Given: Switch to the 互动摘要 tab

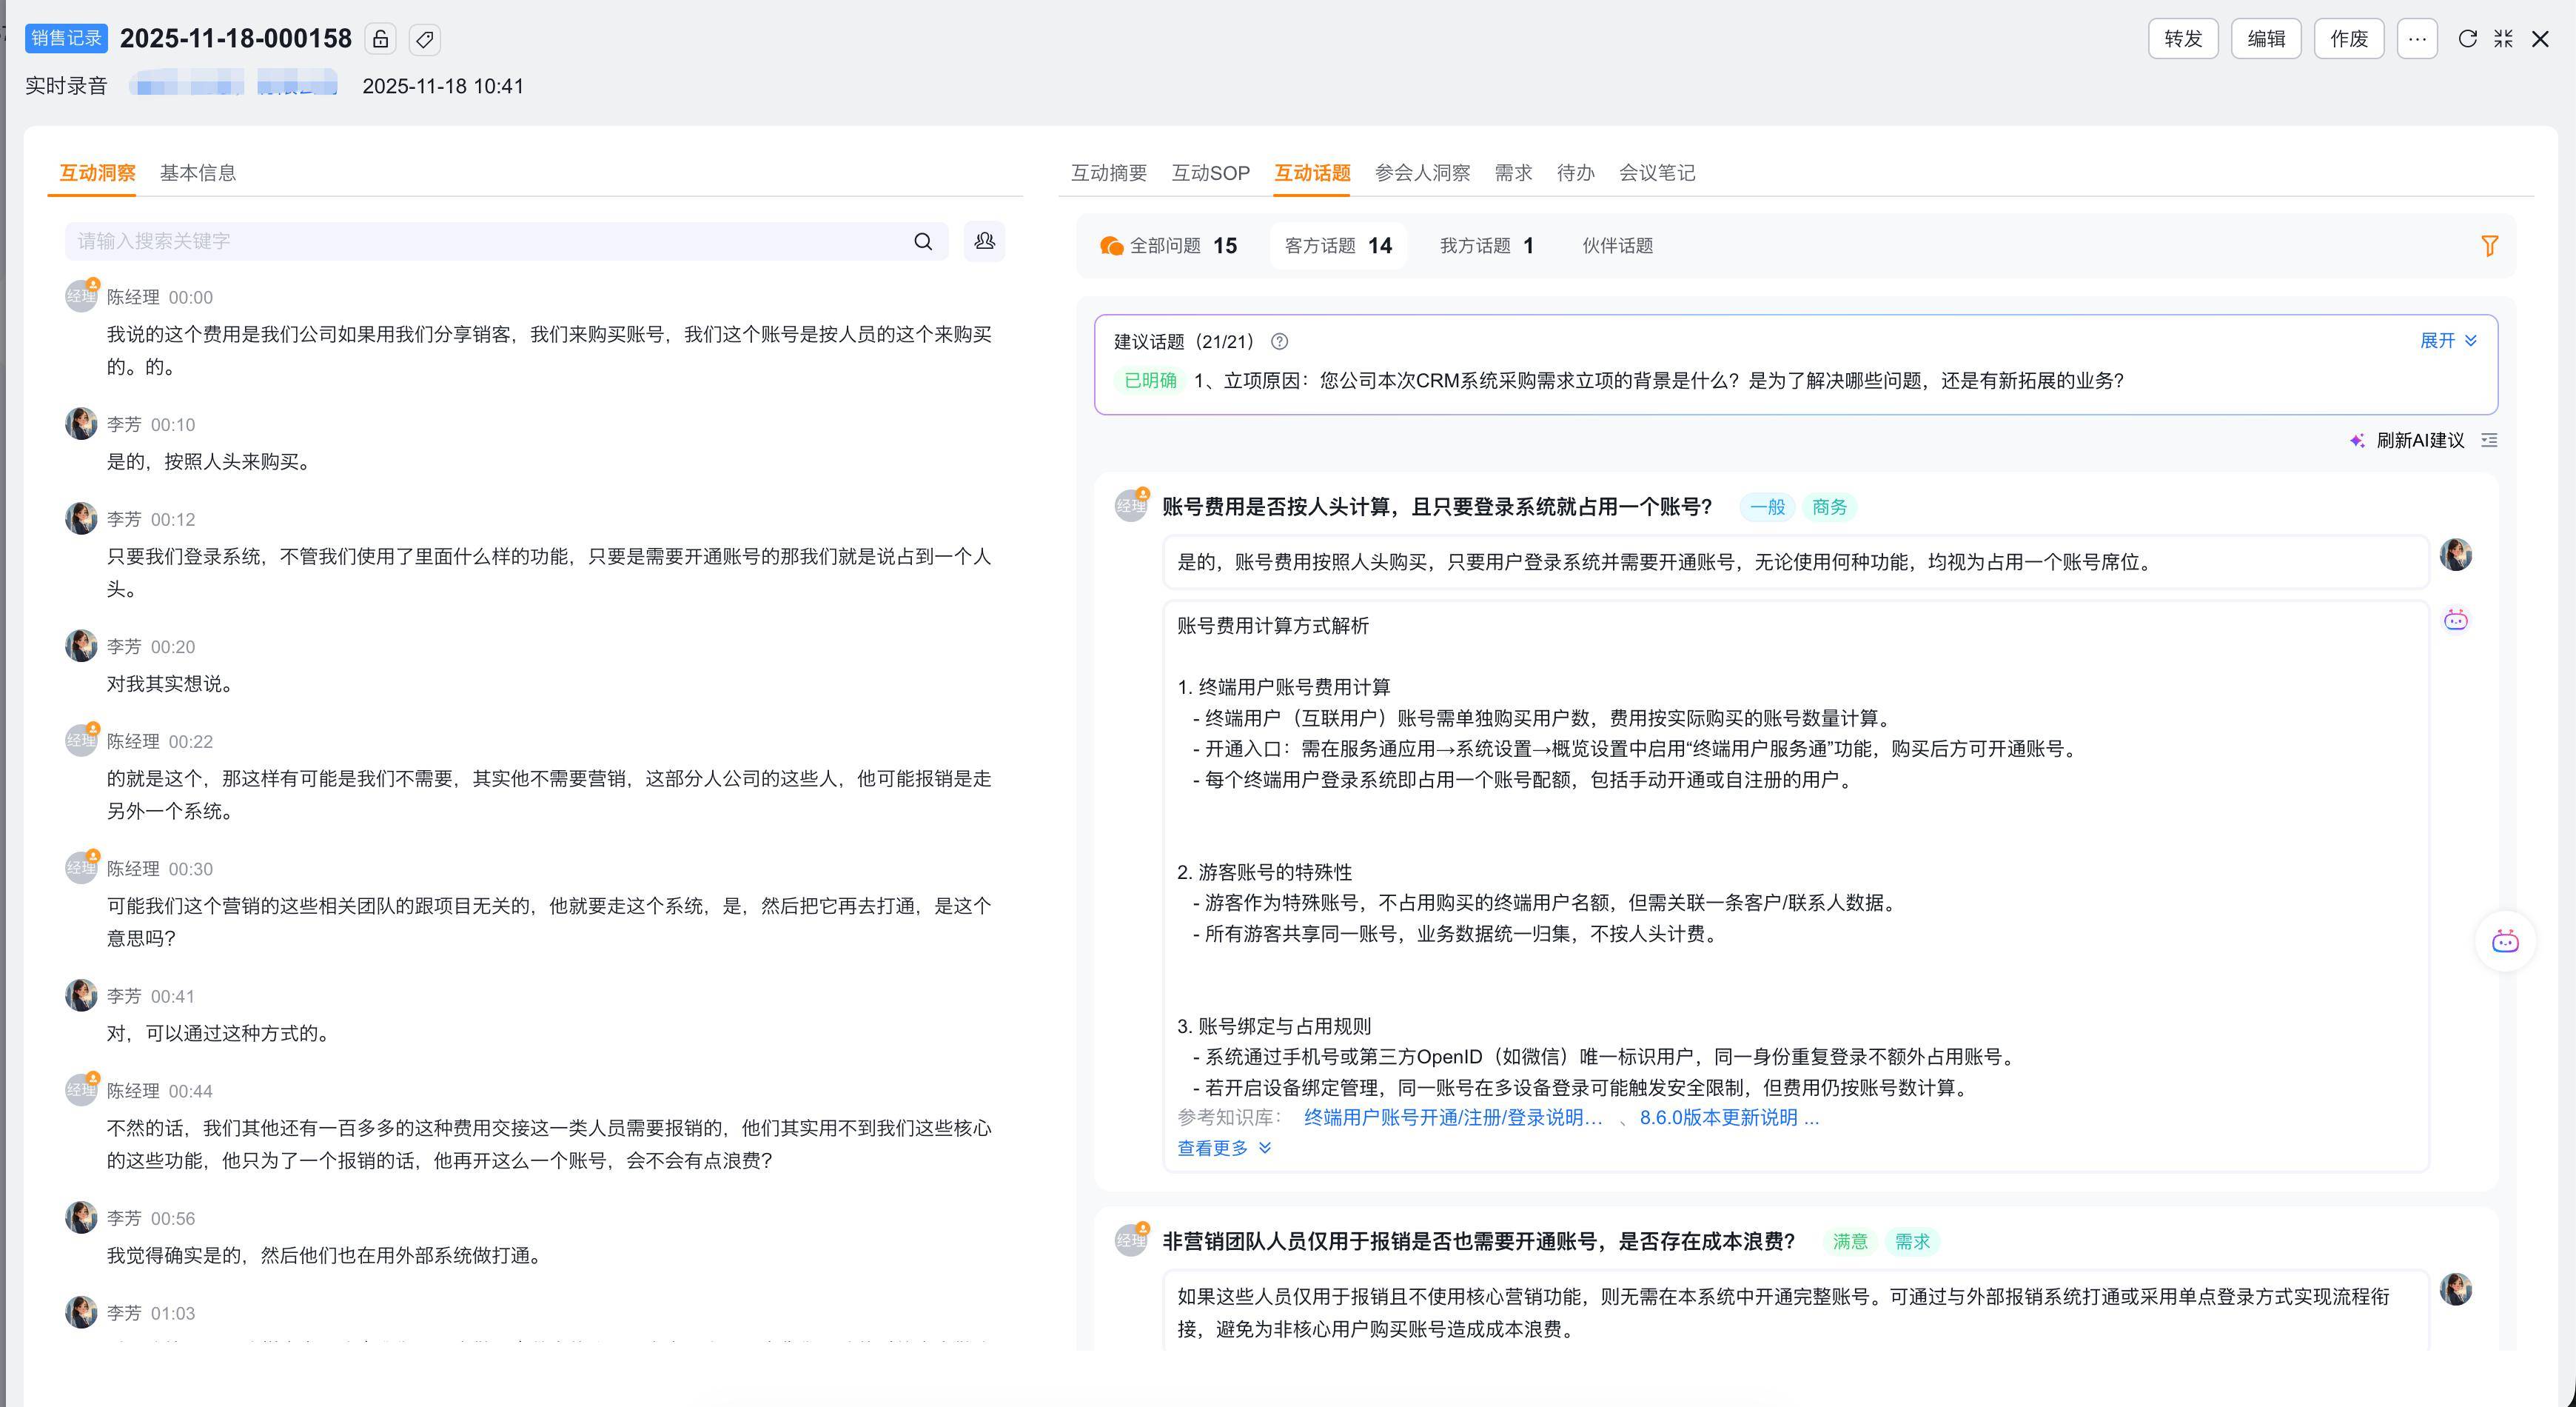Looking at the screenshot, I should 1108,173.
